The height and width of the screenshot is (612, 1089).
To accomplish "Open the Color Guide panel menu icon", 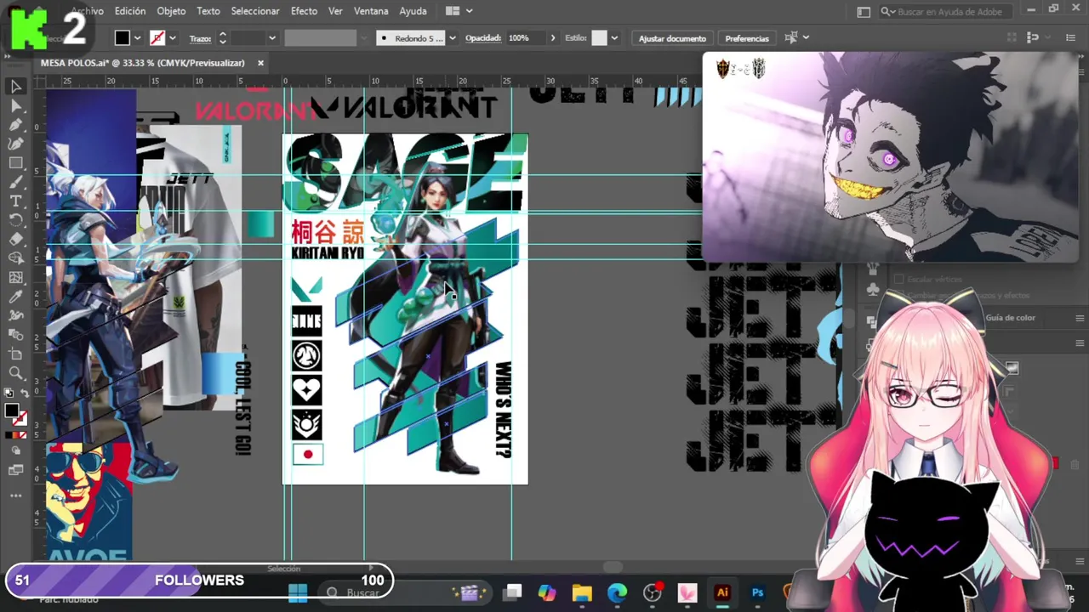I will (1080, 318).
